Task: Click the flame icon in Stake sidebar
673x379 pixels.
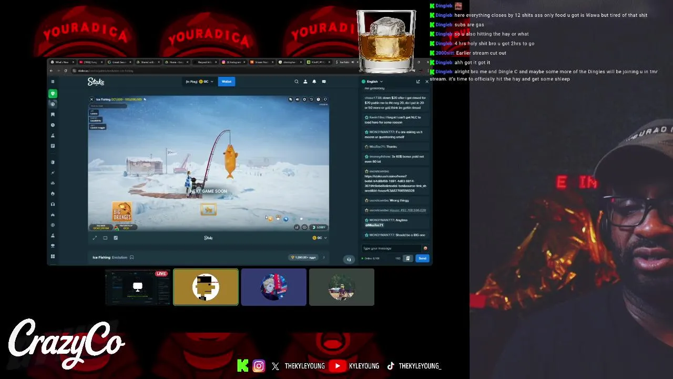Action: (53, 193)
